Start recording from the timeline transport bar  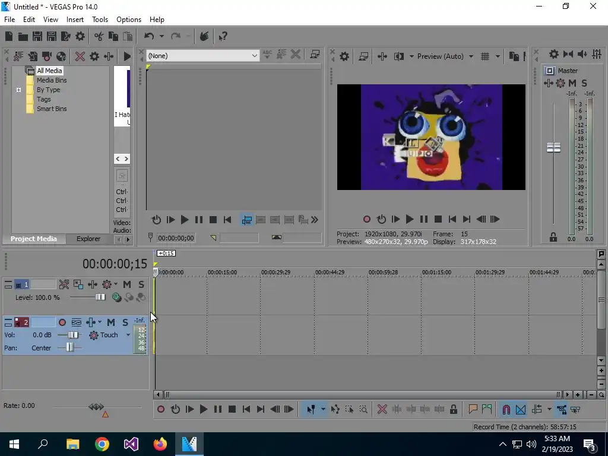point(160,410)
